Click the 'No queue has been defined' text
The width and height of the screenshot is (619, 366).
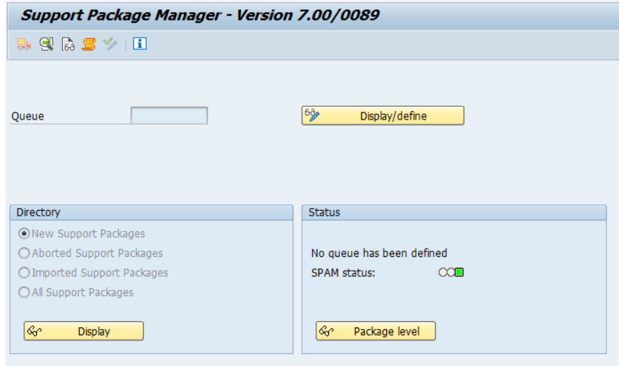pos(379,253)
